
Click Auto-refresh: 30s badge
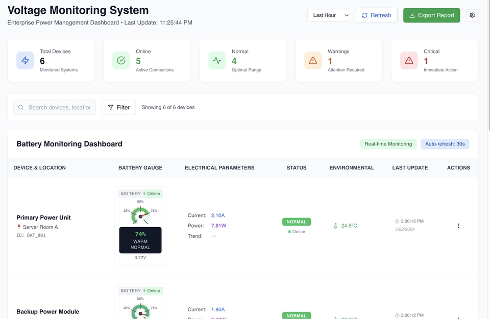click(445, 144)
